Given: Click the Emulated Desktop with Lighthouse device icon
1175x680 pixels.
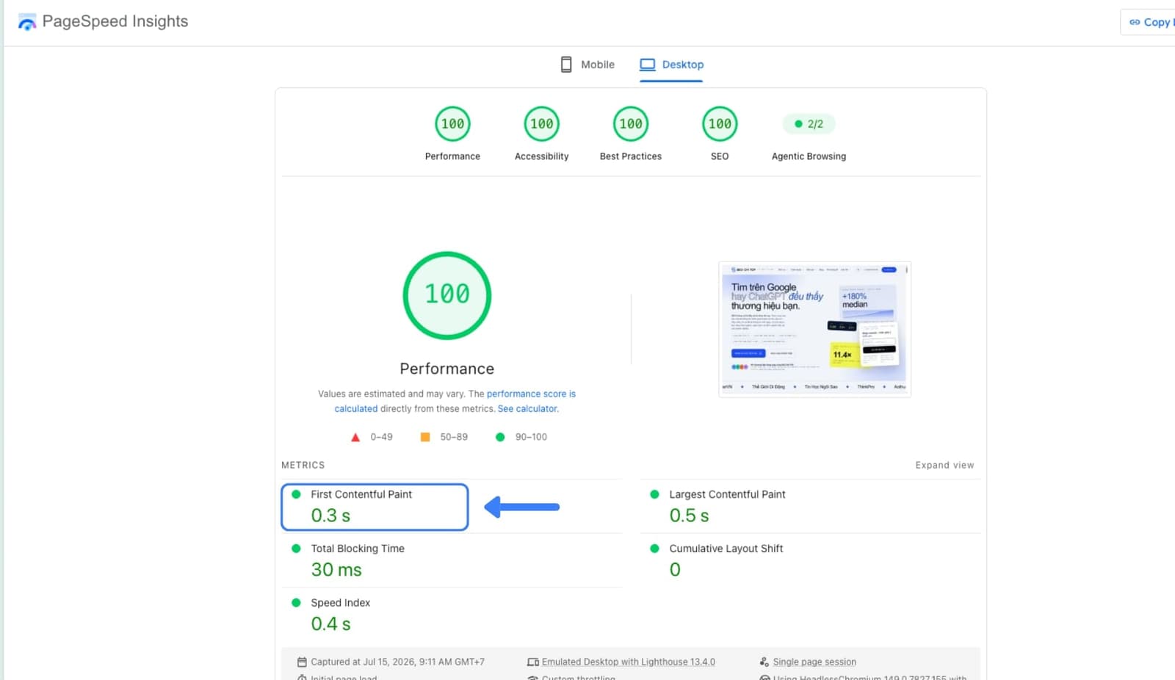Looking at the screenshot, I should [533, 662].
